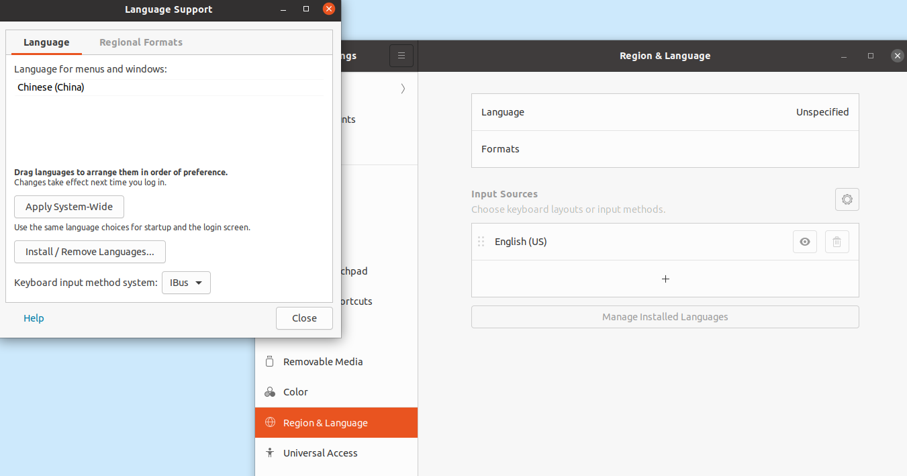907x476 pixels.
Task: Open Removable Media in Settings sidebar
Action: (x=336, y=362)
